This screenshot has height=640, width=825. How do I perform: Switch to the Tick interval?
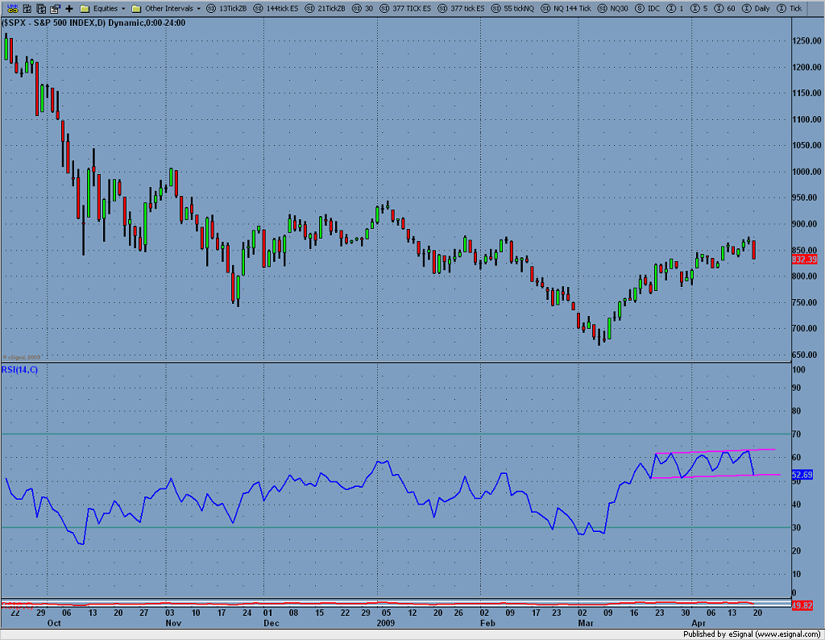pyautogui.click(x=790, y=8)
